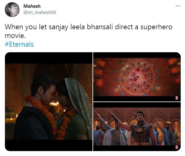Visit the @im_mahesh06 handle
This screenshot has width=185, height=156.
[40, 12]
